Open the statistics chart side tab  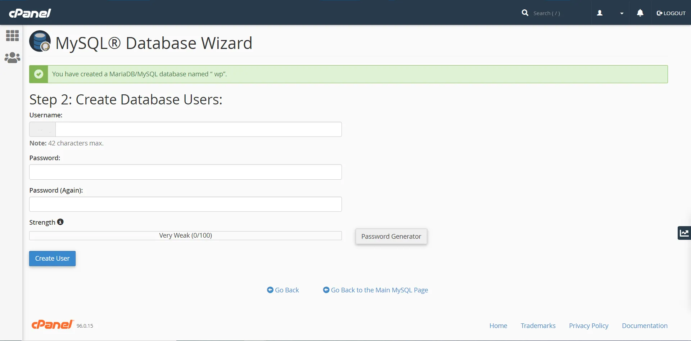(684, 233)
